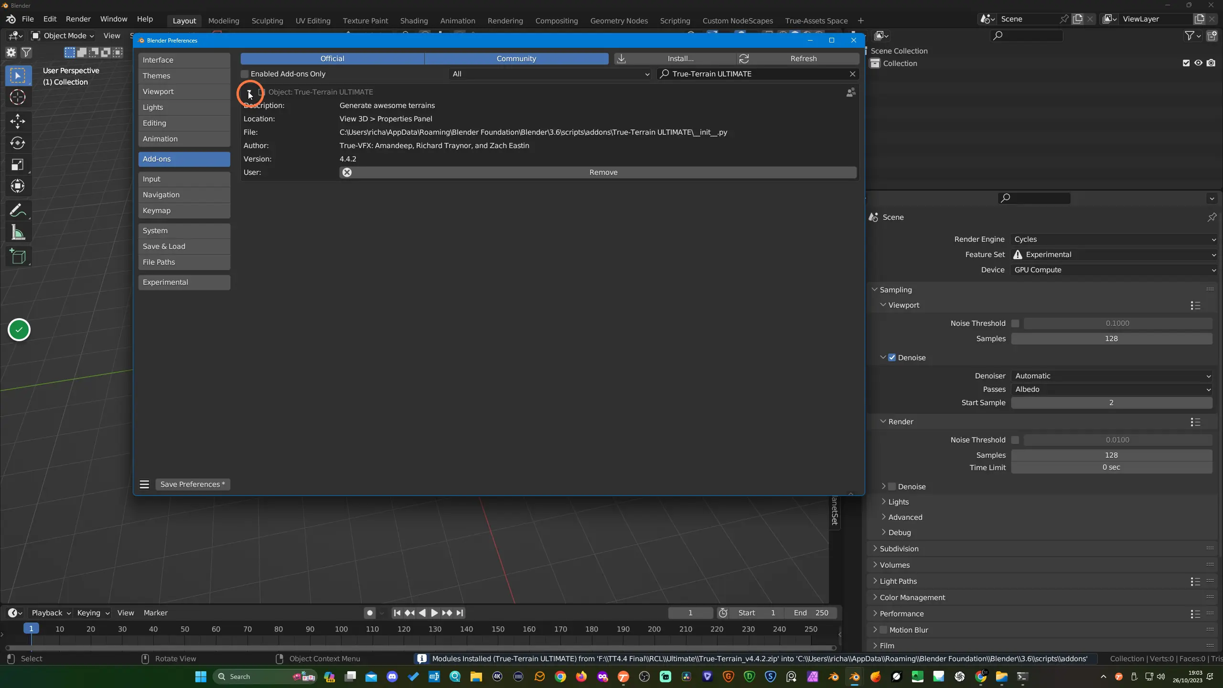Select the Measure tool
Viewport: 1223px width, 688px height.
coord(18,233)
